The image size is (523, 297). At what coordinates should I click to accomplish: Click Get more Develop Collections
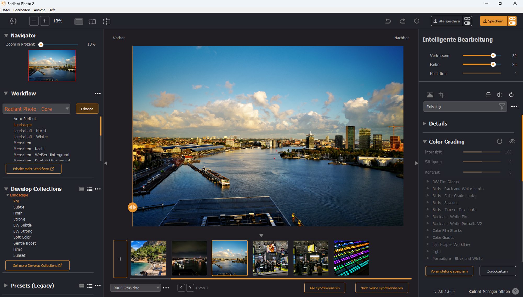(x=37, y=266)
